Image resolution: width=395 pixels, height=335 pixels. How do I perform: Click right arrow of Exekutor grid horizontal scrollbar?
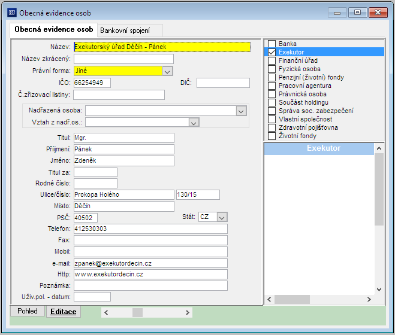pyautogui.click(x=369, y=299)
